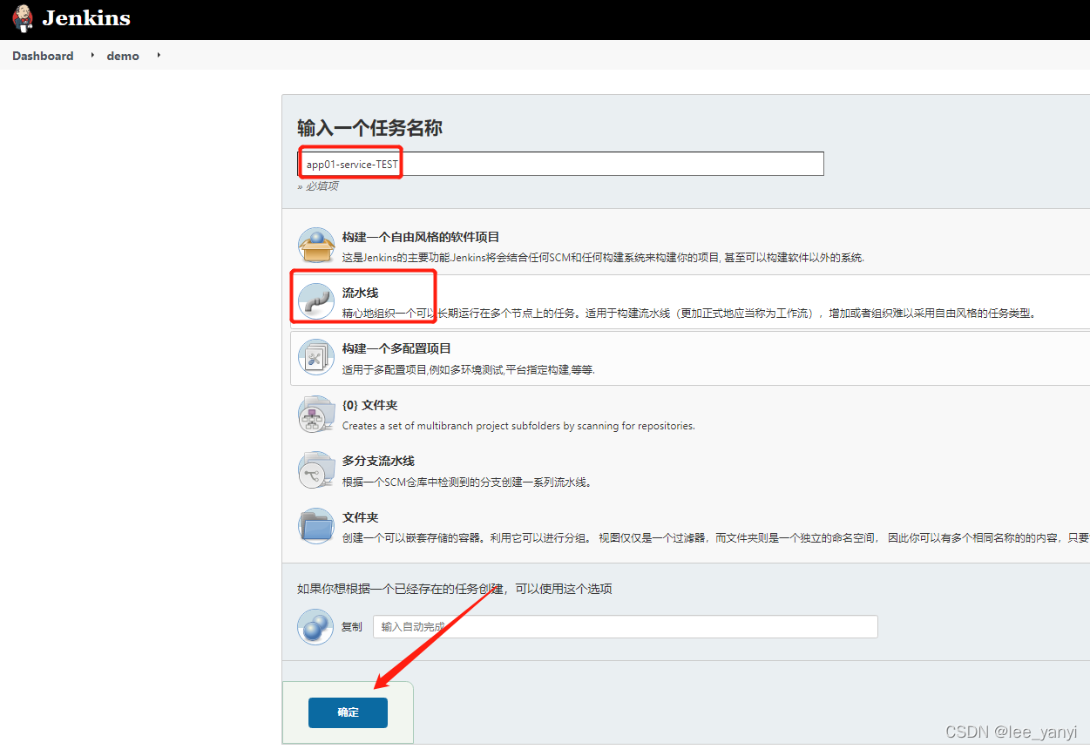Select the 流水线 pipeline icon
This screenshot has width=1090, height=749.
[x=315, y=301]
